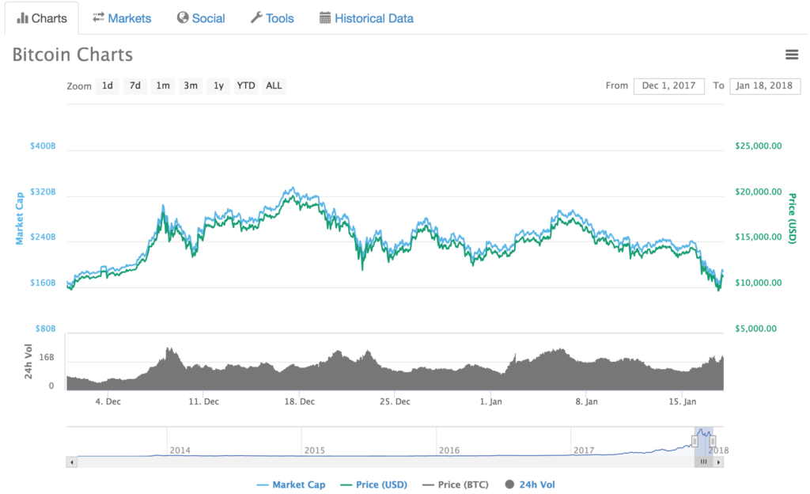Show ALL time zoom range
This screenshot has width=810, height=494.
(x=274, y=85)
